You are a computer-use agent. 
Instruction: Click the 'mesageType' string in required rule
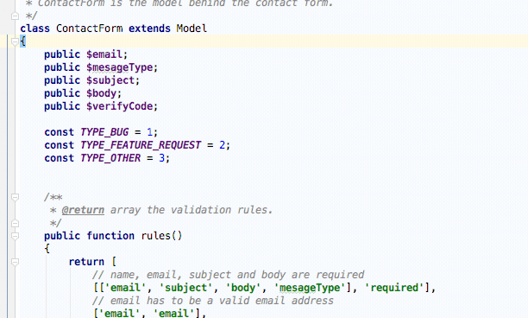click(310, 288)
